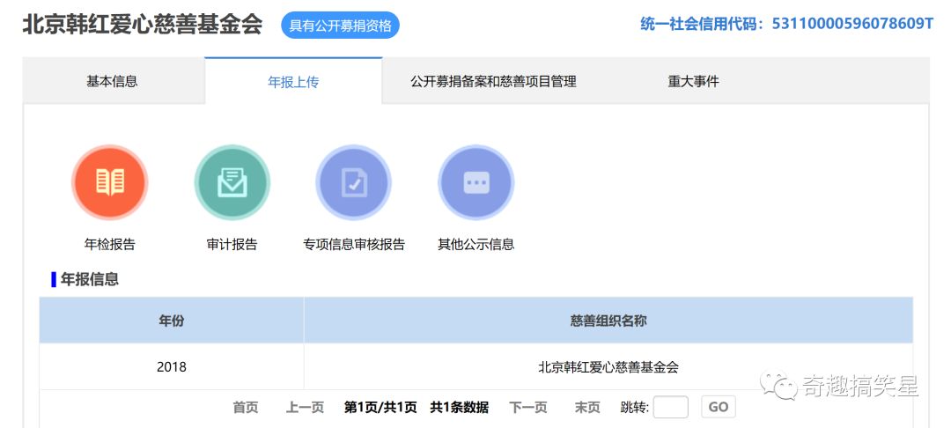Screen dimensions: 951x428
Task: Click the page title 北京韩红爱心慈善基金会
Action: (143, 25)
